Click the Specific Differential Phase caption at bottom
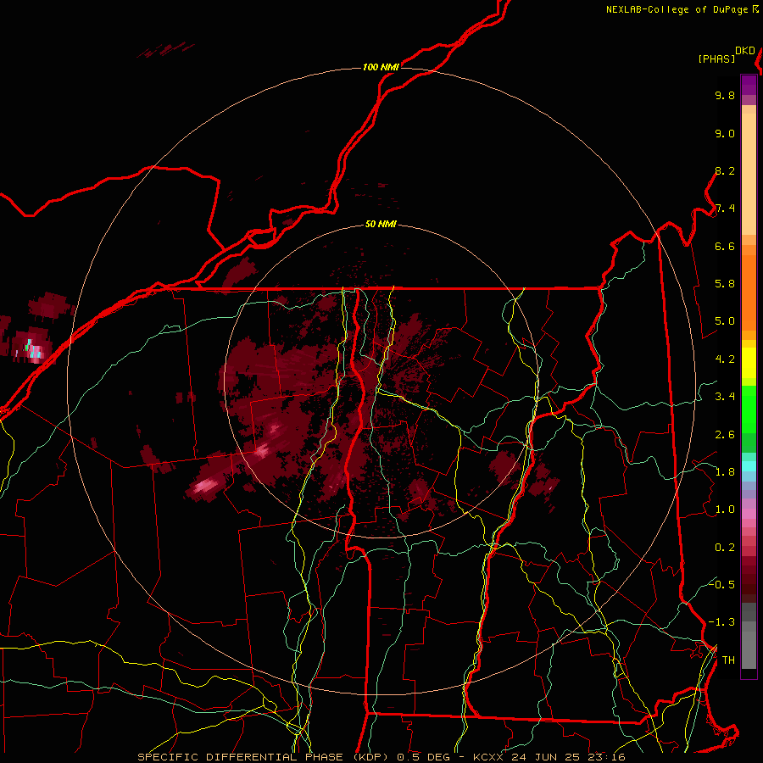 coord(381,757)
